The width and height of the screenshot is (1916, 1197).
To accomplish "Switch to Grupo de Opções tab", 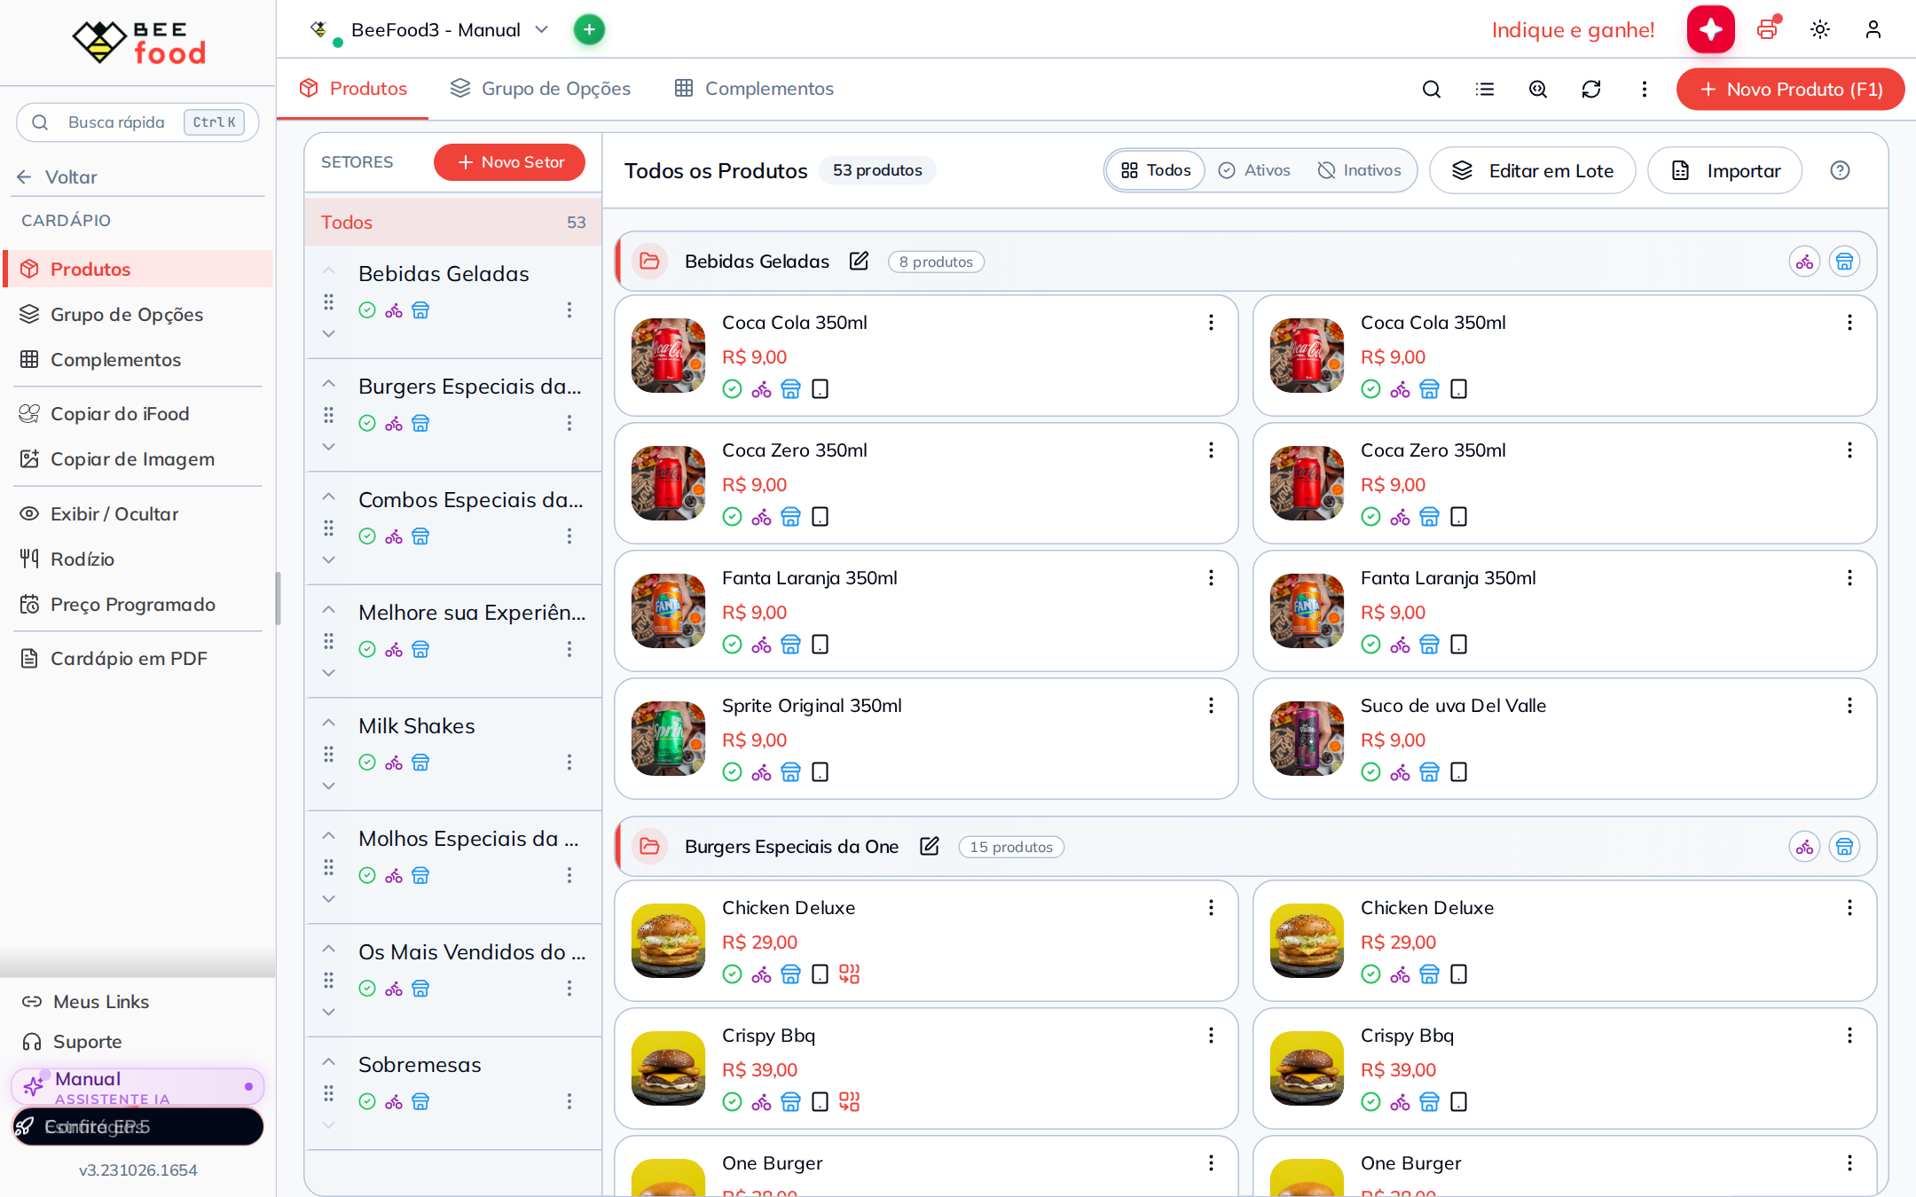I will coord(540,89).
